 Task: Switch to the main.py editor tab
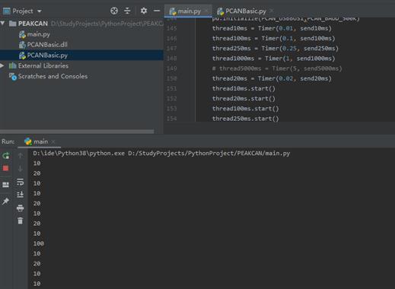coord(189,11)
